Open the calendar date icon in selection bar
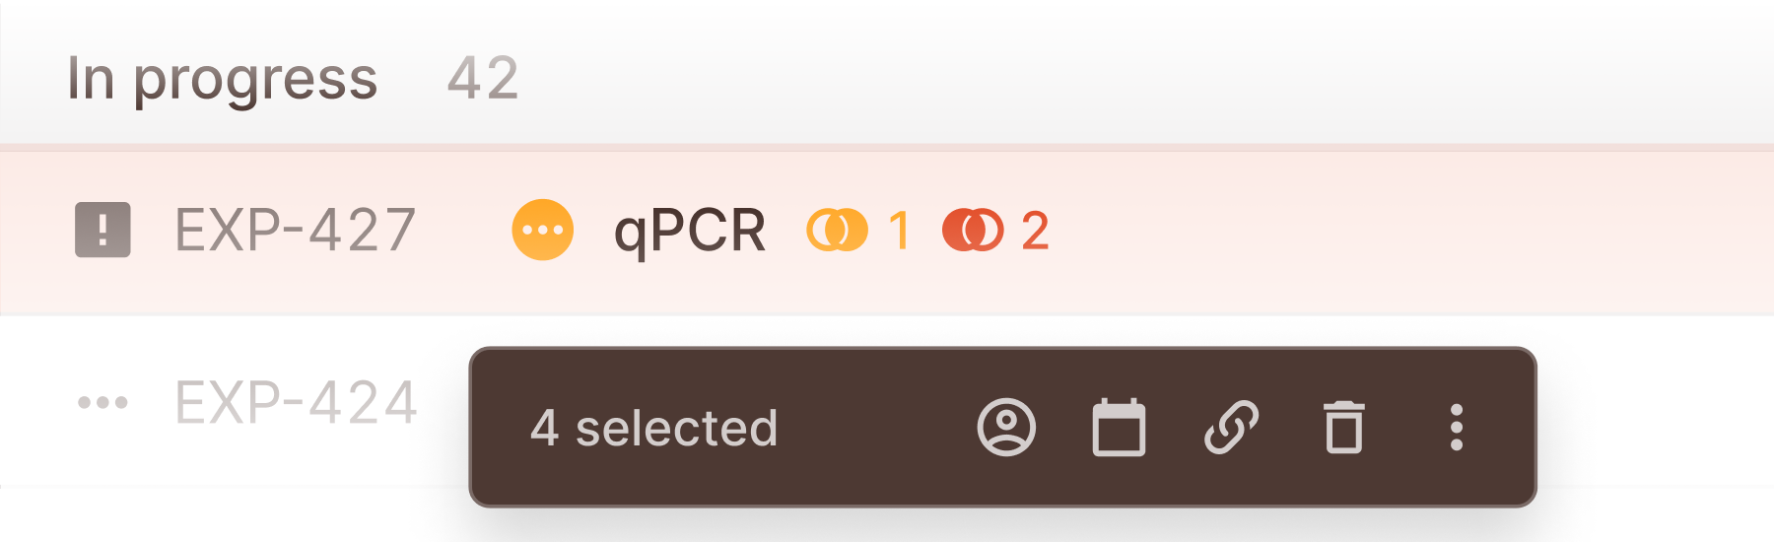This screenshot has width=1774, height=542. point(1119,428)
